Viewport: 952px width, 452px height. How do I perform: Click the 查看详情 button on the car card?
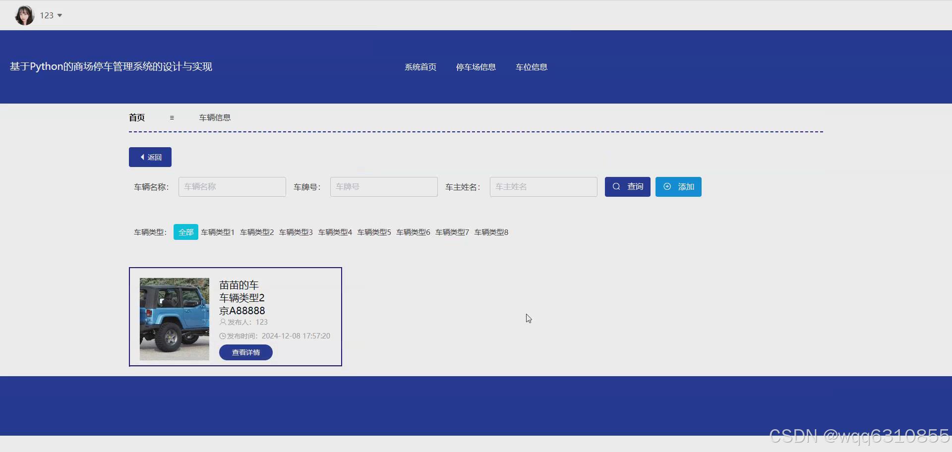tap(245, 352)
